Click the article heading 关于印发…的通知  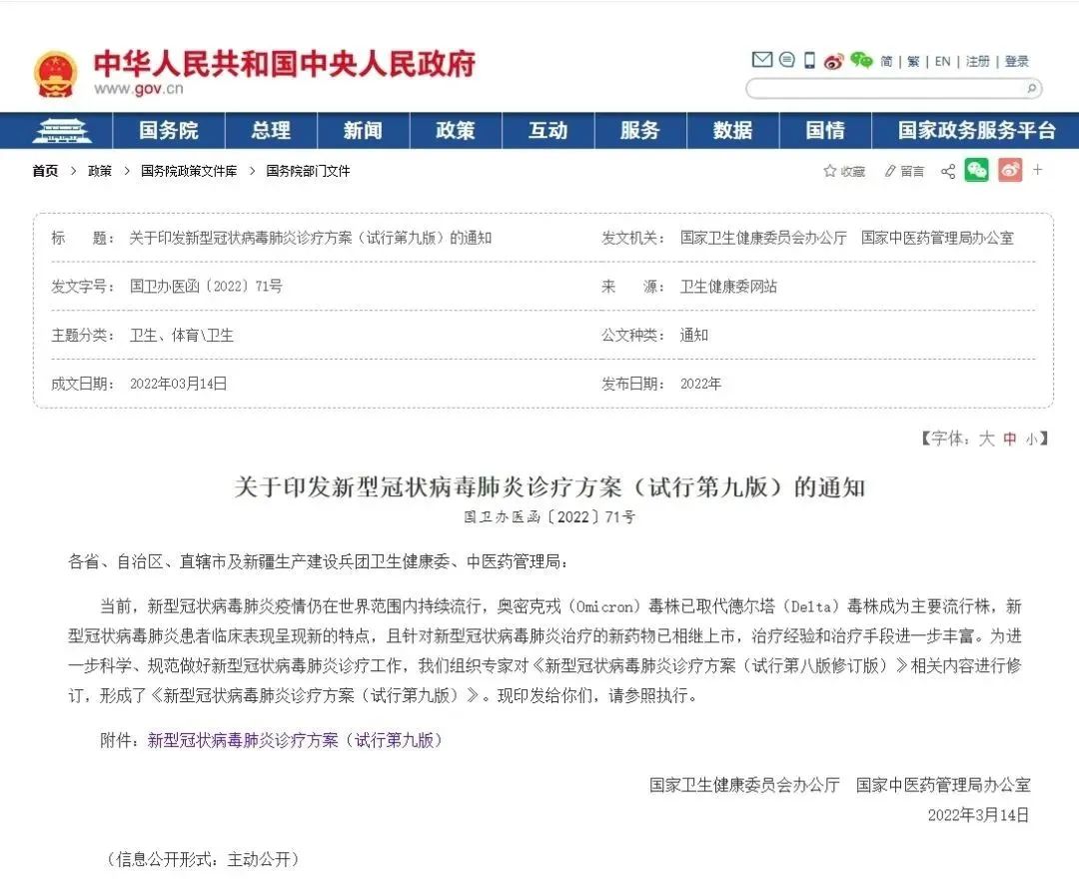(x=549, y=487)
